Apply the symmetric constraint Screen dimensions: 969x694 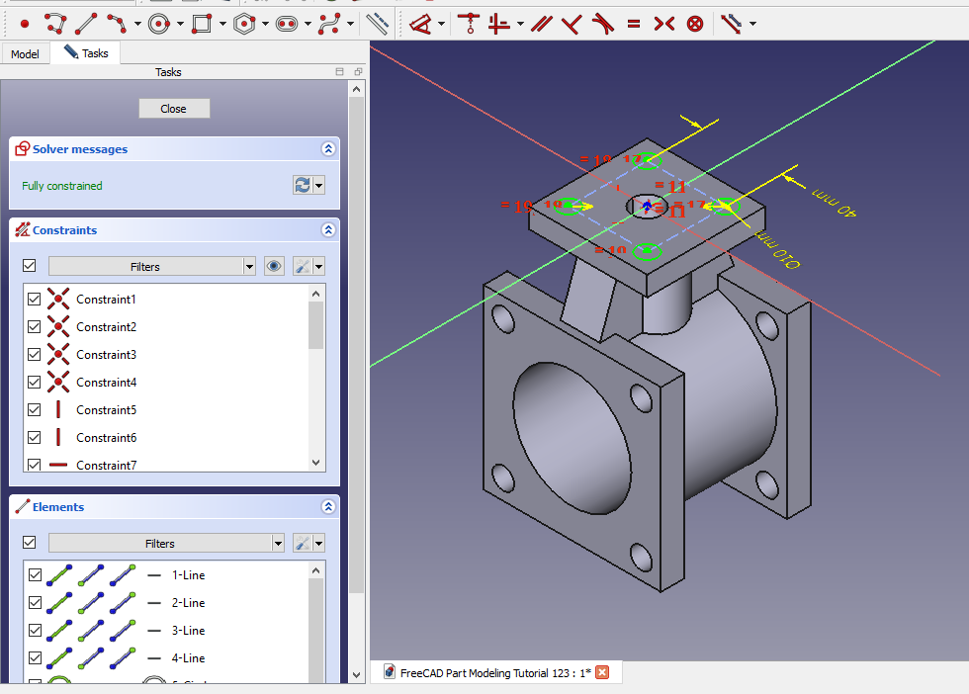(x=663, y=23)
